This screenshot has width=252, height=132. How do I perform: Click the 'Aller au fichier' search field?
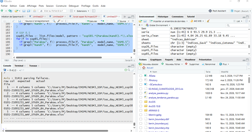52,11
